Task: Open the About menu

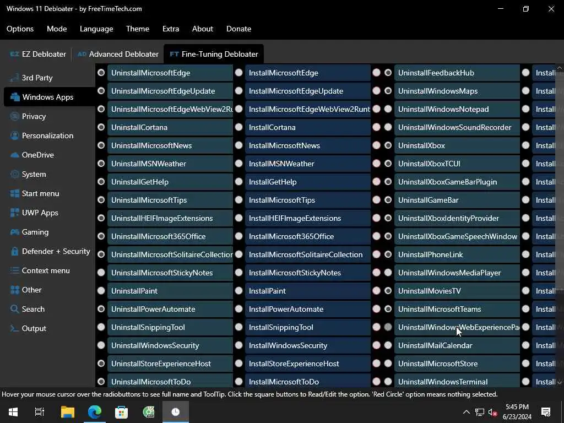Action: pyautogui.click(x=203, y=29)
